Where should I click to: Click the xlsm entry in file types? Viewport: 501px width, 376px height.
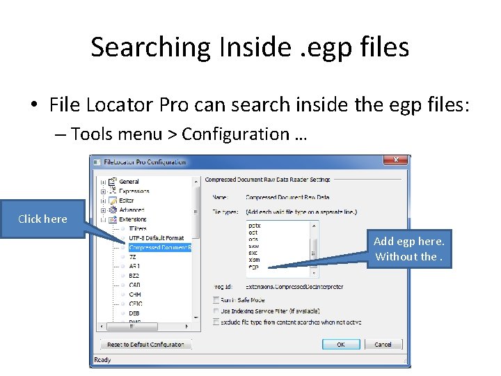click(255, 260)
